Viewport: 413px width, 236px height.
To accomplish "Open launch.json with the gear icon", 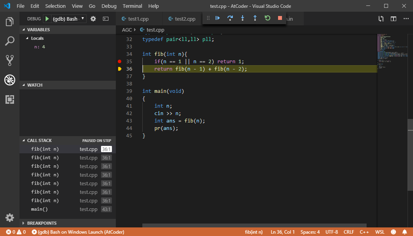I will (93, 19).
